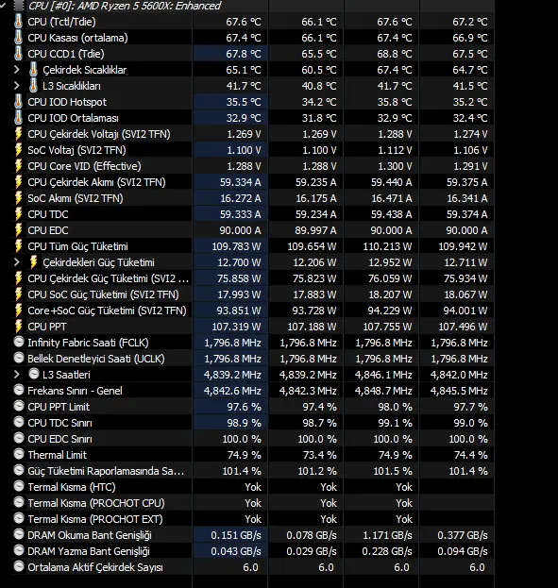Screen dimensions: 558x588
Task: Collapse the CPU [#0] AMD Ryzen header
Action: (x=3, y=6)
